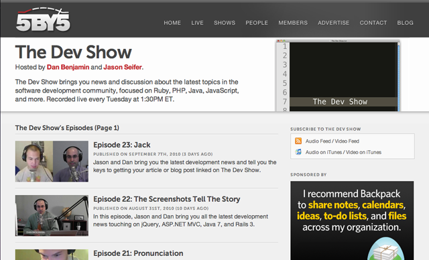Click the 5BY5 logo
This screenshot has height=260, width=429.
(43, 19)
